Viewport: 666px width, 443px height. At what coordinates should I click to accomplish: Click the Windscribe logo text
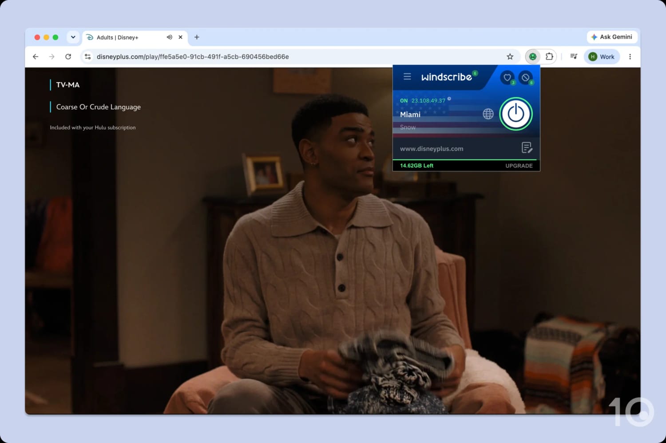(446, 77)
